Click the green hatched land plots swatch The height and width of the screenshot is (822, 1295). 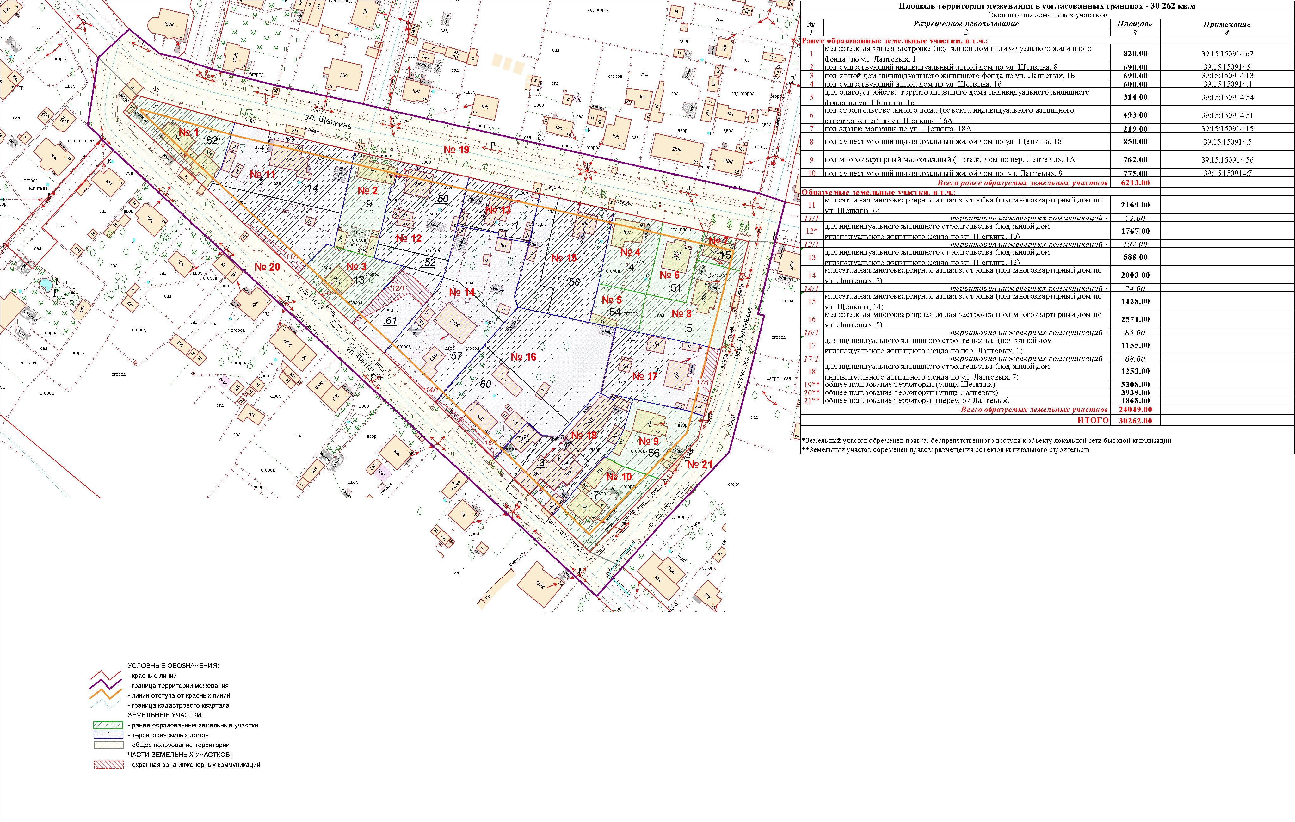click(108, 725)
